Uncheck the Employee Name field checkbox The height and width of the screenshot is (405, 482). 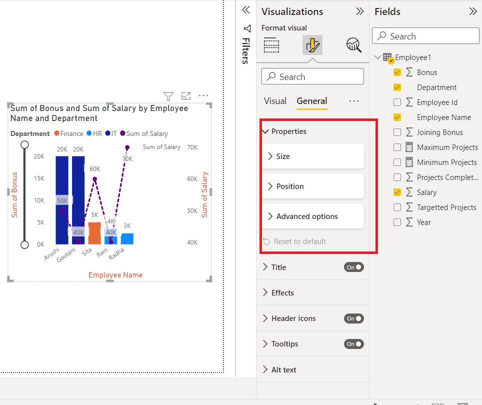point(397,117)
